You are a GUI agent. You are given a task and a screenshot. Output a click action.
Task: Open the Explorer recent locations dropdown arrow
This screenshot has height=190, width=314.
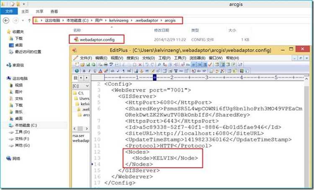[x=23, y=20]
